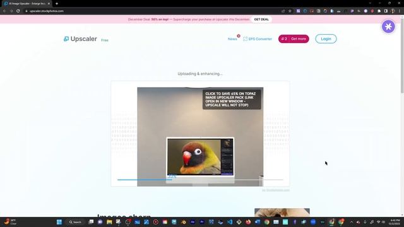Open Firefox from the taskbar
The image size is (404, 227).
(248, 222)
